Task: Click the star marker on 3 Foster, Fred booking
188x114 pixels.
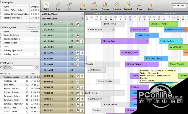Action: (x=147, y=41)
